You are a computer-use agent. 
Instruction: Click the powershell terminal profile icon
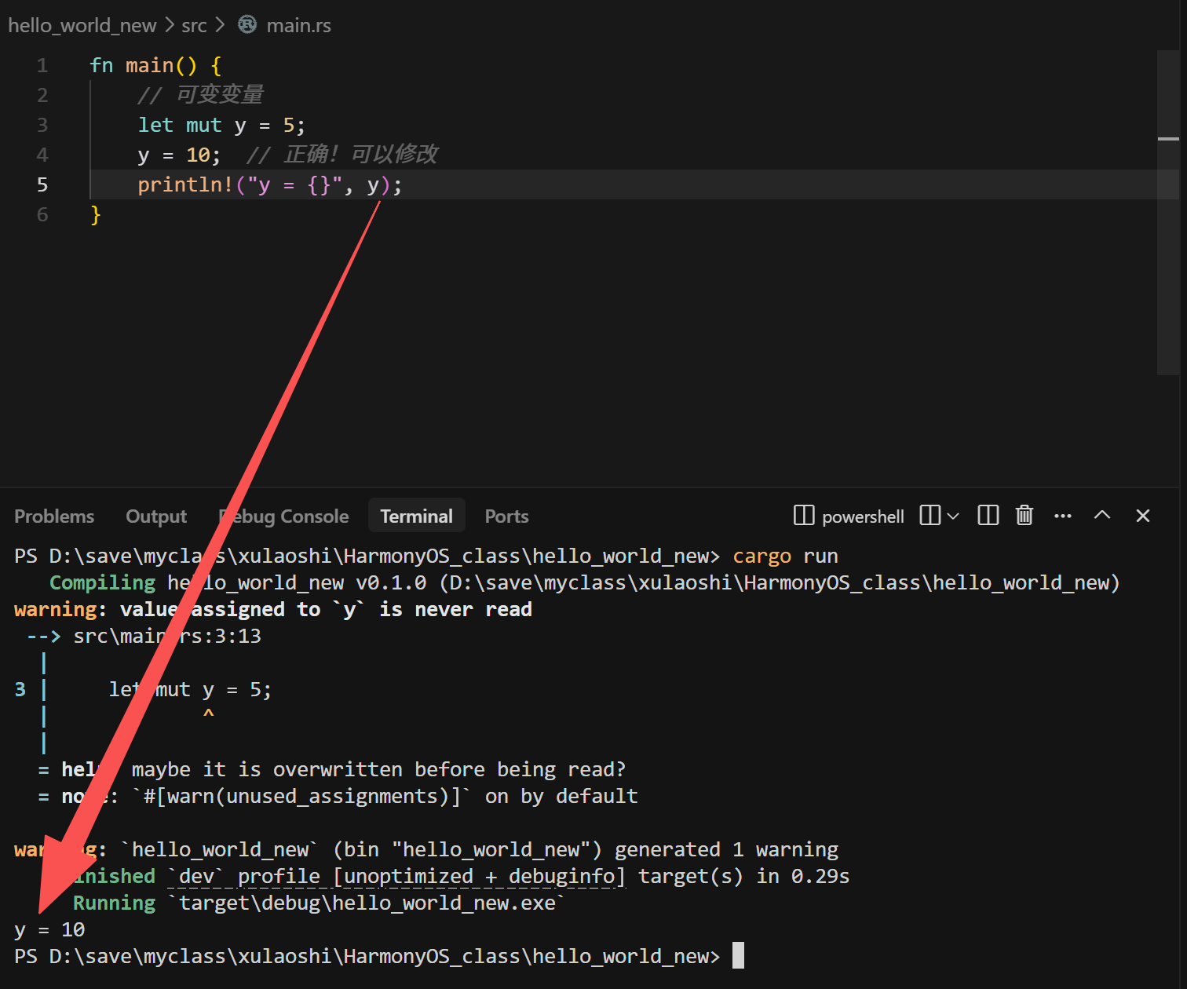[x=804, y=516]
